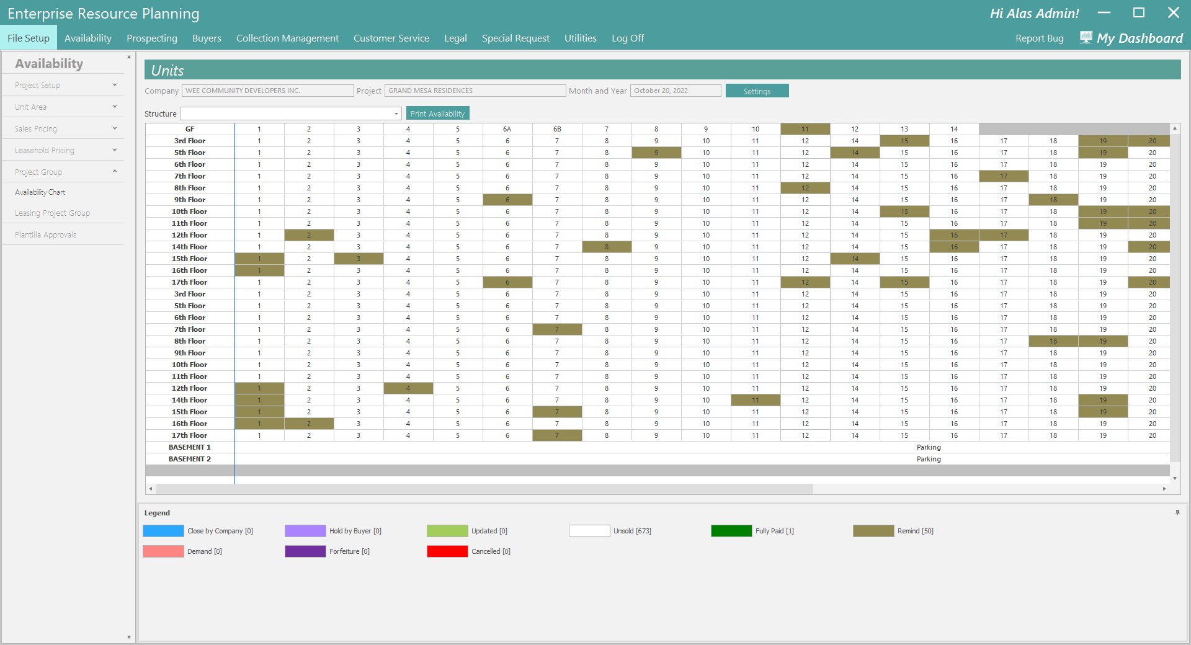Click the grid scroll-right arrow
The height and width of the screenshot is (645, 1191).
point(1164,489)
